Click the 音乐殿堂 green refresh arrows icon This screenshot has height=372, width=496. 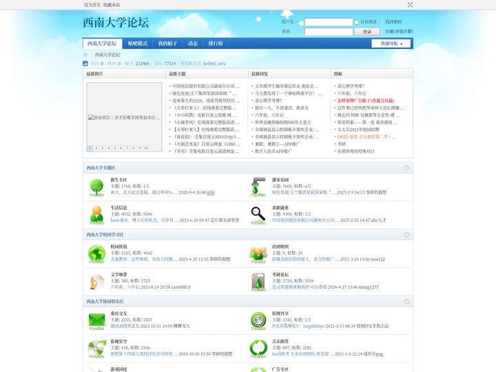coord(258,349)
